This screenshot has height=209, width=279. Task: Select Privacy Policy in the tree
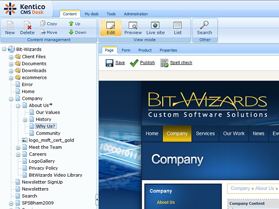pyautogui.click(x=43, y=168)
